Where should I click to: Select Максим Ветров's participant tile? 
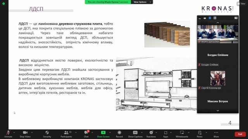point(218,101)
